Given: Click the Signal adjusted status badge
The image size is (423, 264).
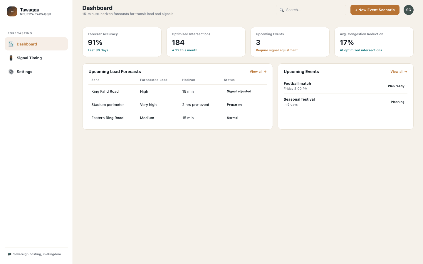Looking at the screenshot, I should [239, 92].
